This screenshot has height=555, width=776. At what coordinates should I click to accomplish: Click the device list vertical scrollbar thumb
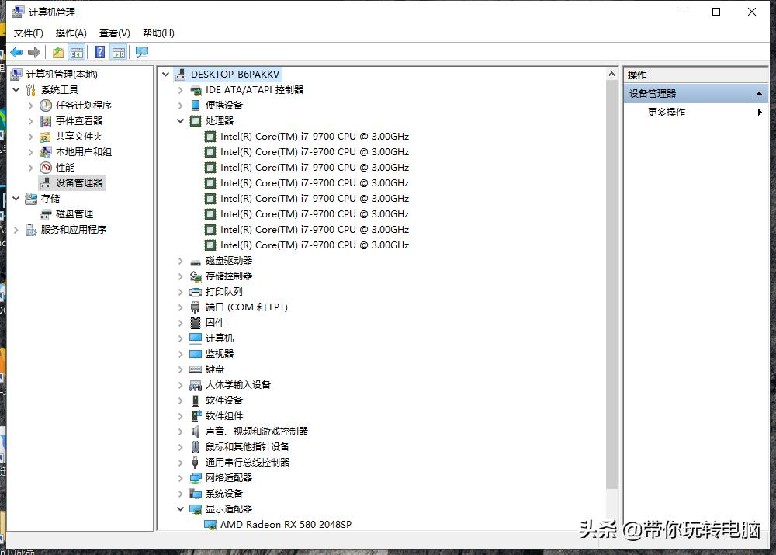(x=611, y=285)
